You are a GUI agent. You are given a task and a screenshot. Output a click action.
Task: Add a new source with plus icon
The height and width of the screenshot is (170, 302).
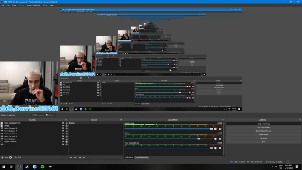[x=2, y=157]
